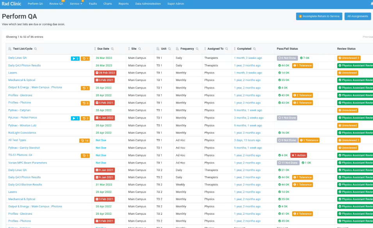Open Data Administration in the navbar
The height and width of the screenshot is (228, 373).
tap(148, 4)
